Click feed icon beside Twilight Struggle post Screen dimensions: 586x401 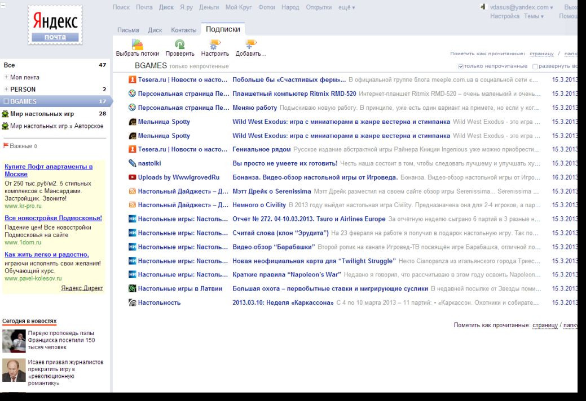coord(133,261)
